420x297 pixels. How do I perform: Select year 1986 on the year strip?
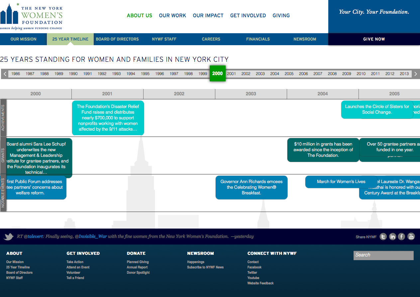[x=16, y=74]
